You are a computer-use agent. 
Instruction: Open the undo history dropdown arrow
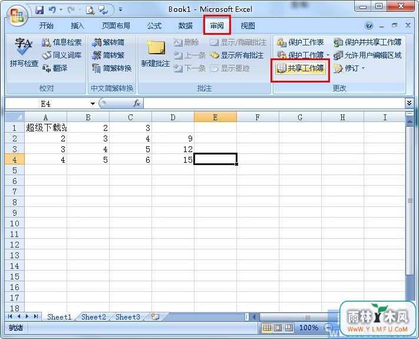(61, 10)
